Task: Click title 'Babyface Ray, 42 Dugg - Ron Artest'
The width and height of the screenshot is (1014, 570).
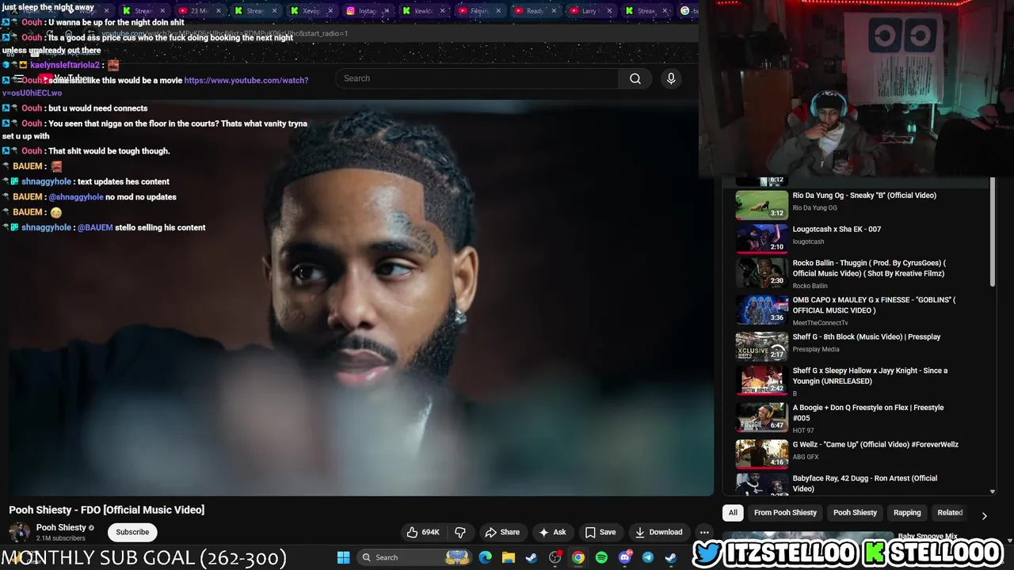Action: click(x=865, y=483)
